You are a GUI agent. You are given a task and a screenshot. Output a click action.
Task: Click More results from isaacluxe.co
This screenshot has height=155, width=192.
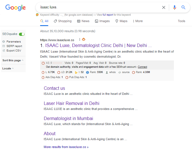[x=66, y=147]
